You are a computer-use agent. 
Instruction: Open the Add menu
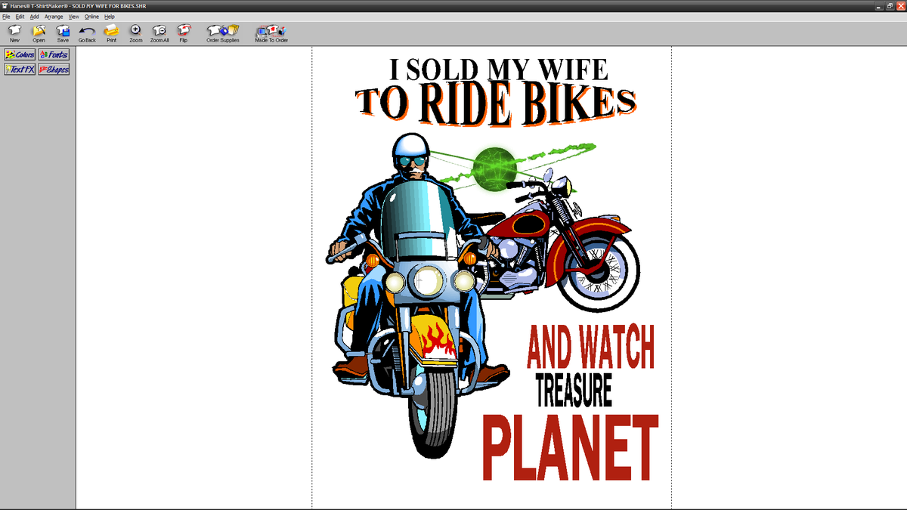[x=35, y=17]
